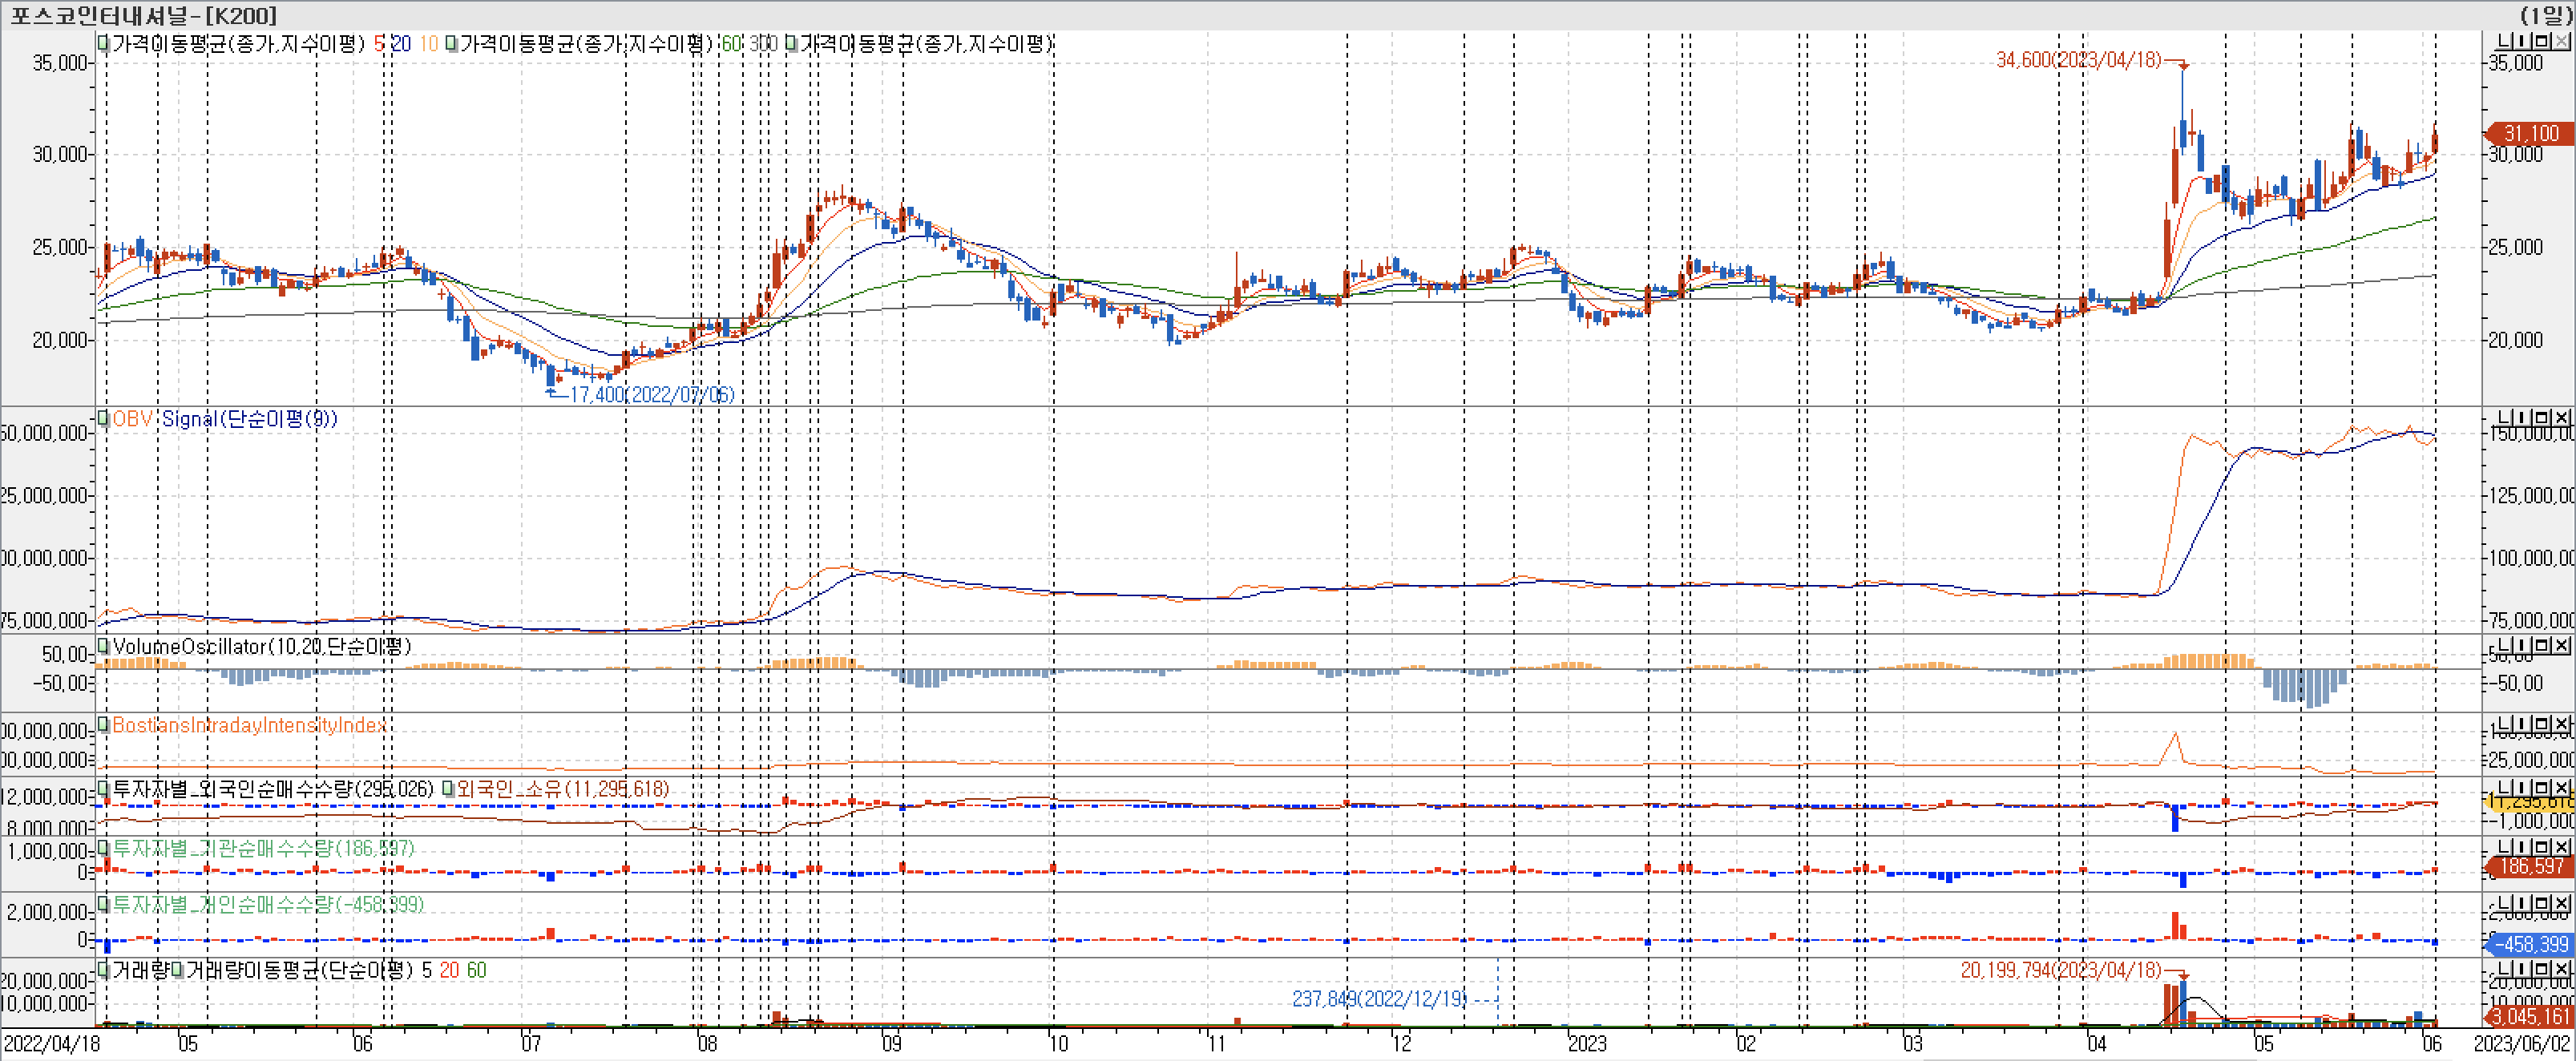The image size is (2576, 1061).
Task: Click the L icon on the price chart panel
Action: click(x=2504, y=41)
